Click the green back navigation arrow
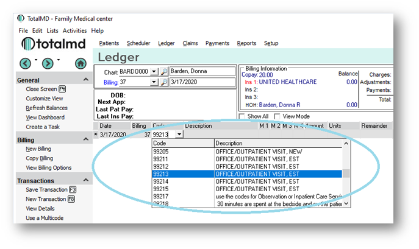419x249 pixels. click(25, 63)
